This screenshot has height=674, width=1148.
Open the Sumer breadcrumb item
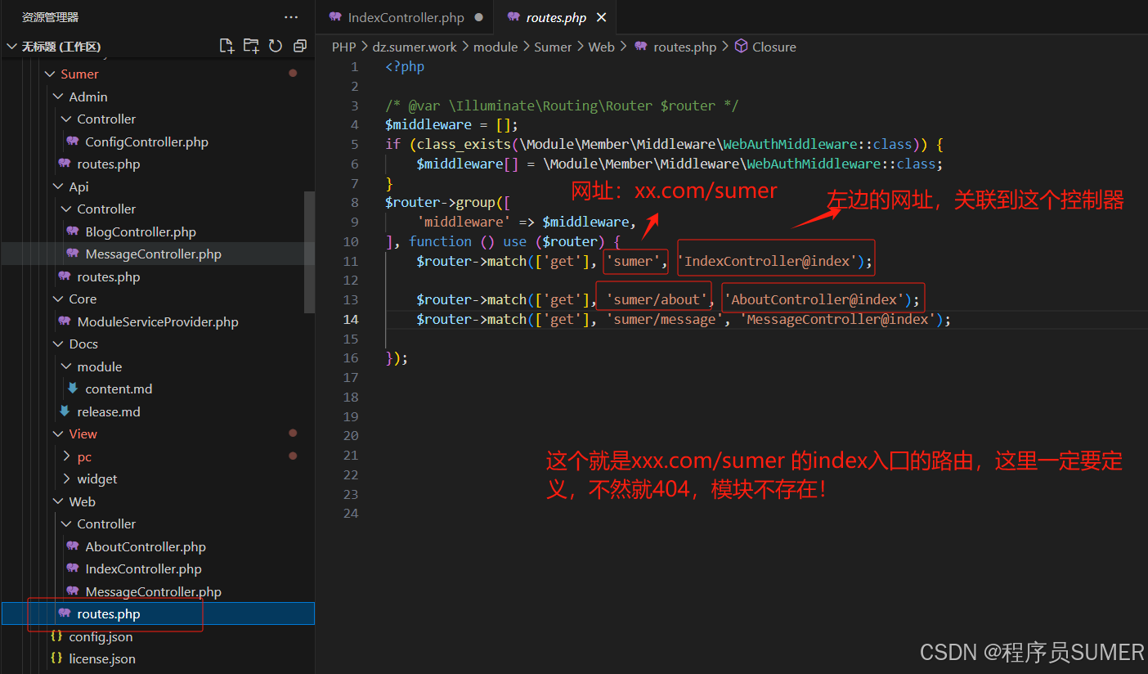click(x=553, y=47)
